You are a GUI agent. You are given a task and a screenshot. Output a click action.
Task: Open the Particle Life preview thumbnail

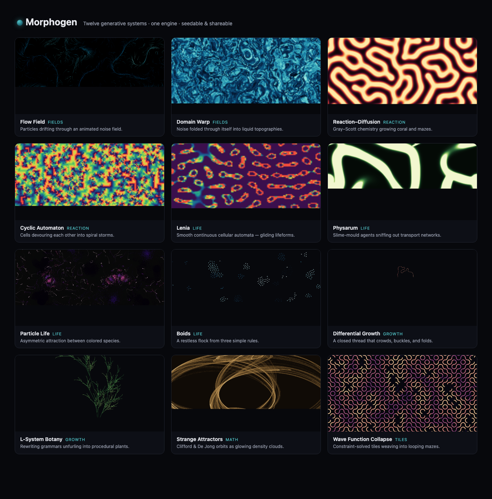[x=90, y=287]
